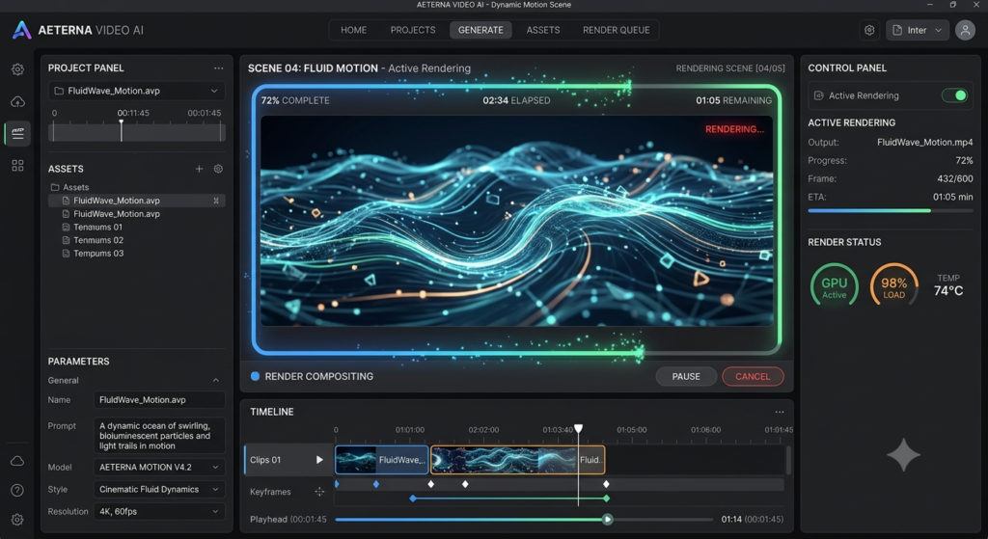988x539 pixels.
Task: Click the cloud icon near sidebar bottom
Action: [17, 461]
